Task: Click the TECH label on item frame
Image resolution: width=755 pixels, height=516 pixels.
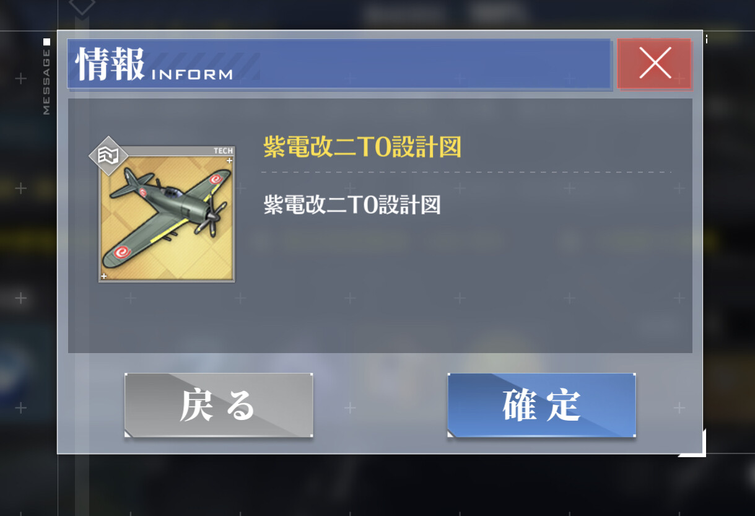Action: pos(224,151)
